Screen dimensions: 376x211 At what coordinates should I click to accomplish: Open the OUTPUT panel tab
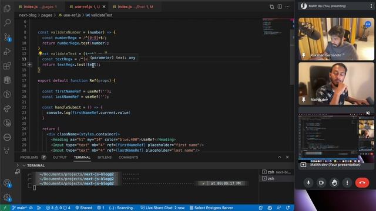60,157
